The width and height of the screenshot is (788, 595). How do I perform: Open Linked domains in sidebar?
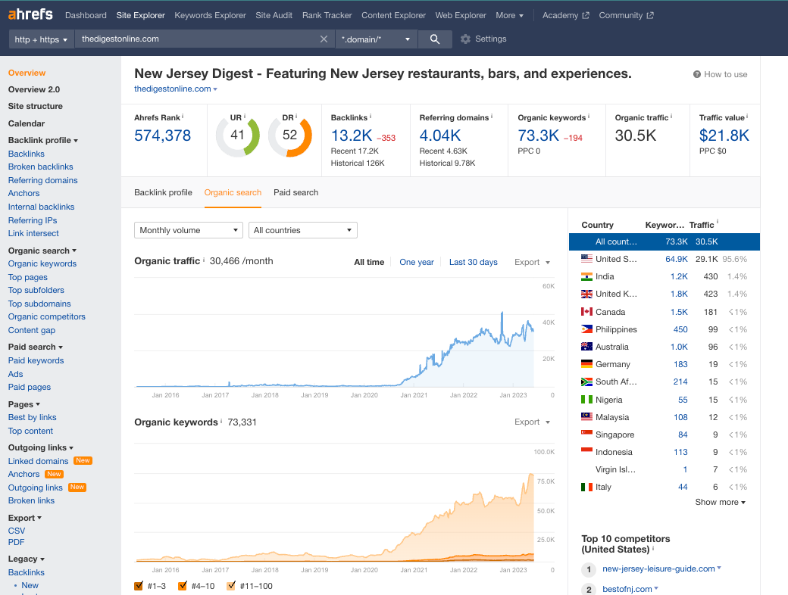coord(38,462)
